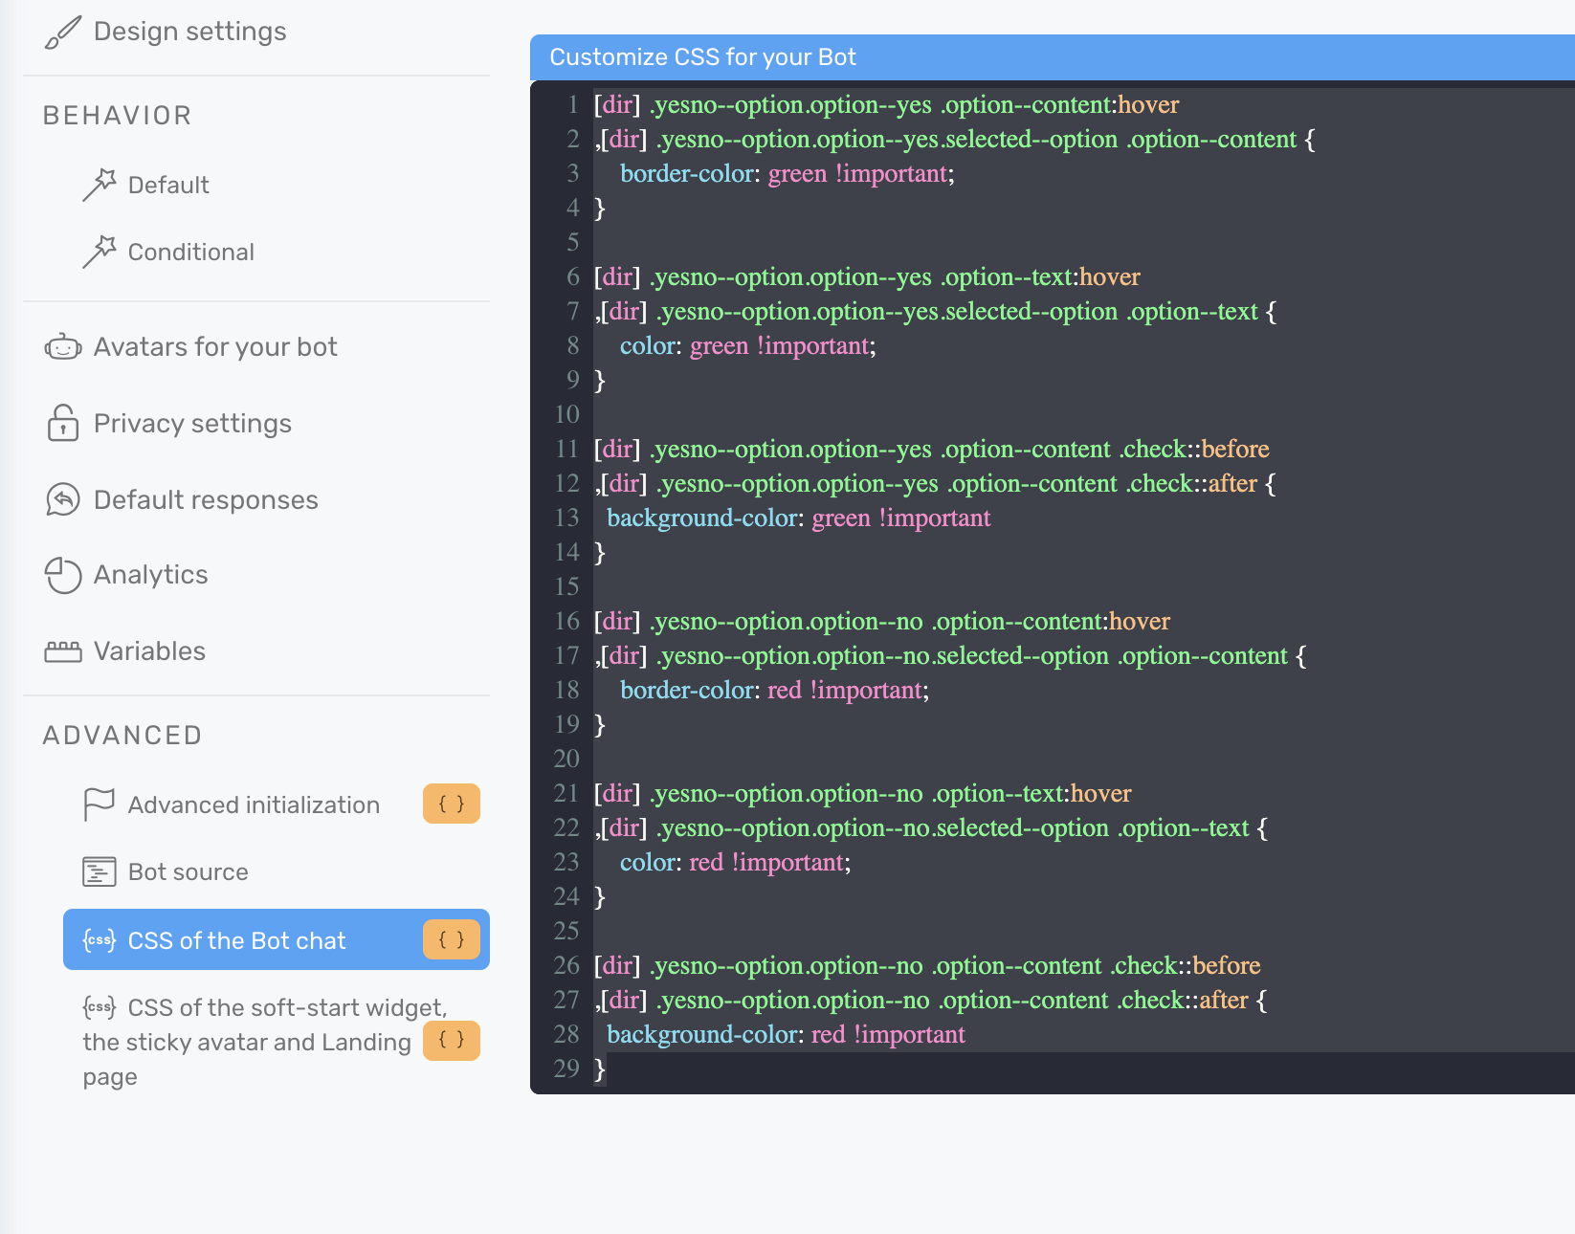Screen dimensions: 1575x1234
Task: Click line number 10 in the gutter
Action: pos(567,414)
